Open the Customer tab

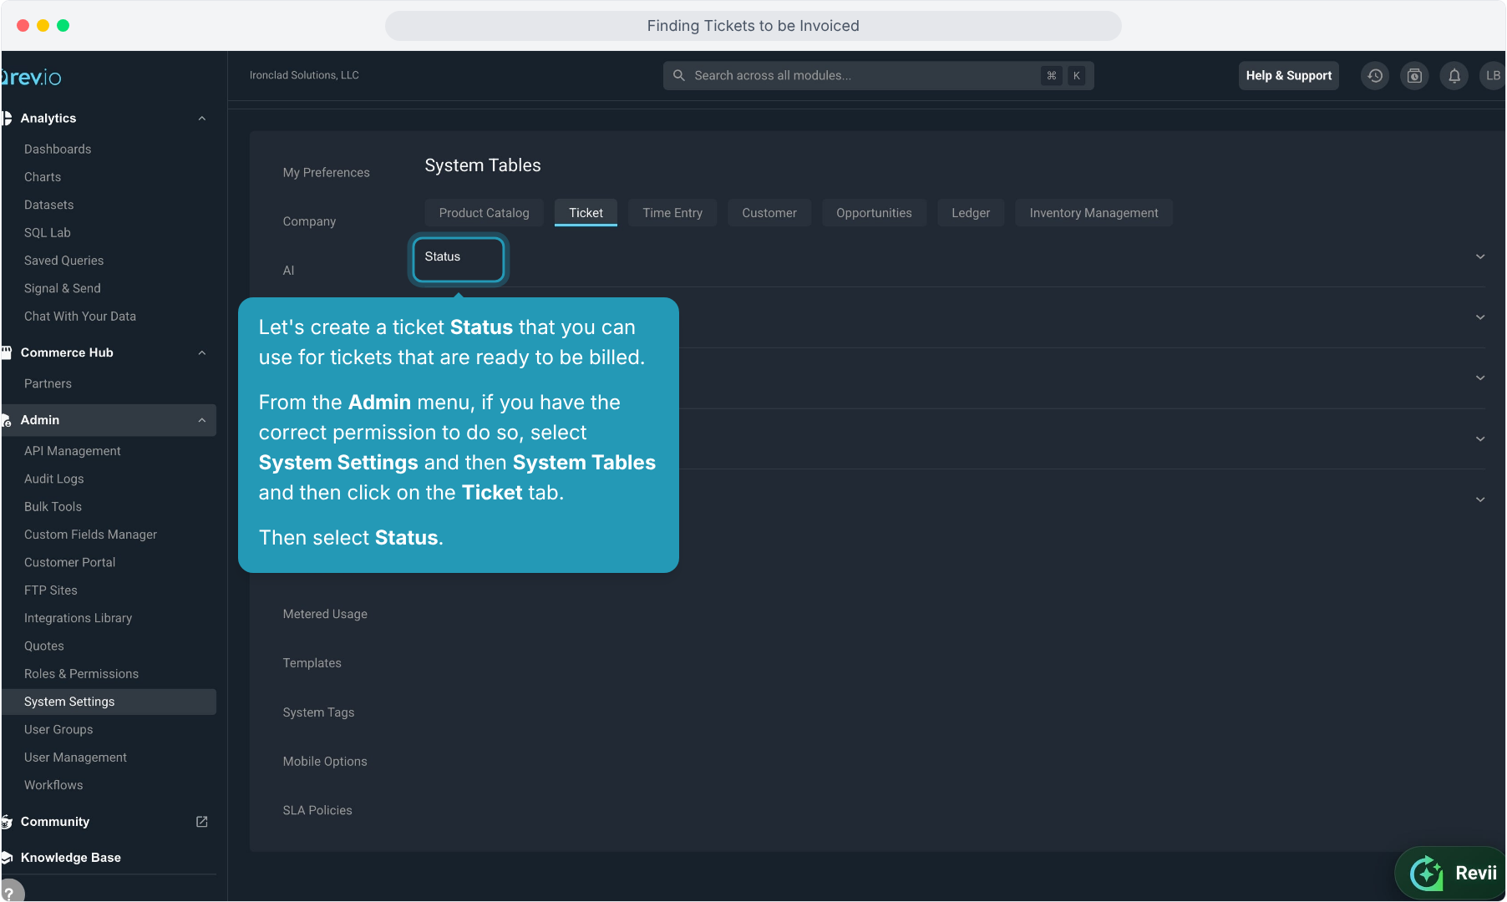(769, 213)
